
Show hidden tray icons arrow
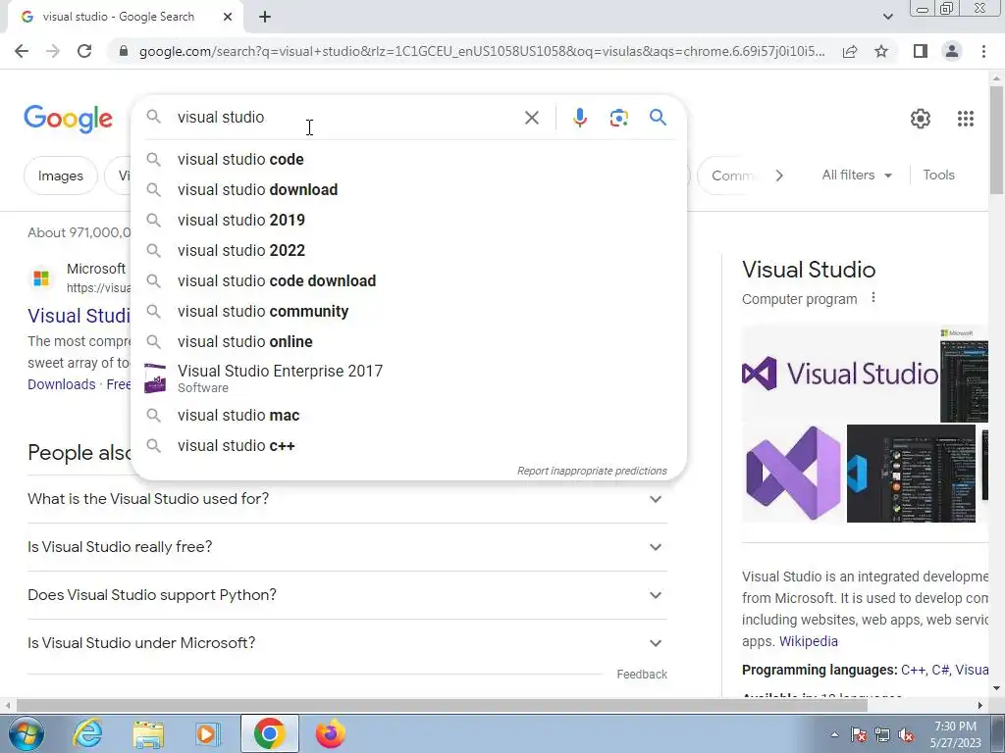834,735
